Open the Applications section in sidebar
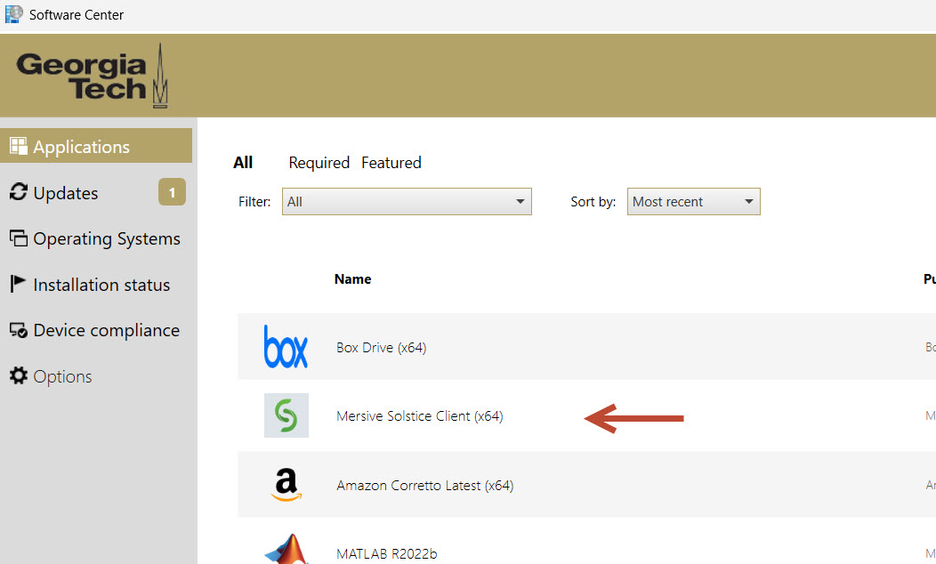The image size is (936, 564). [x=96, y=146]
